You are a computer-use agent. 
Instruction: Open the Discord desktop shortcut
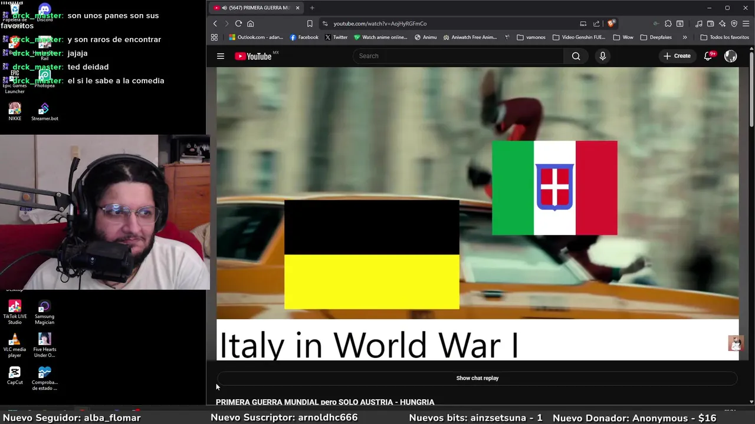coord(44,12)
